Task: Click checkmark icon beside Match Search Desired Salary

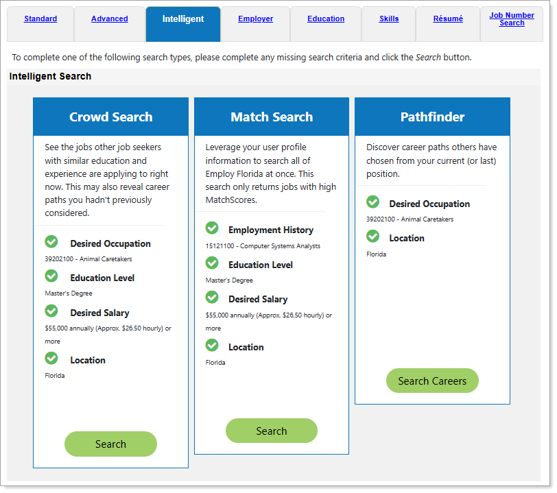Action: click(x=212, y=298)
